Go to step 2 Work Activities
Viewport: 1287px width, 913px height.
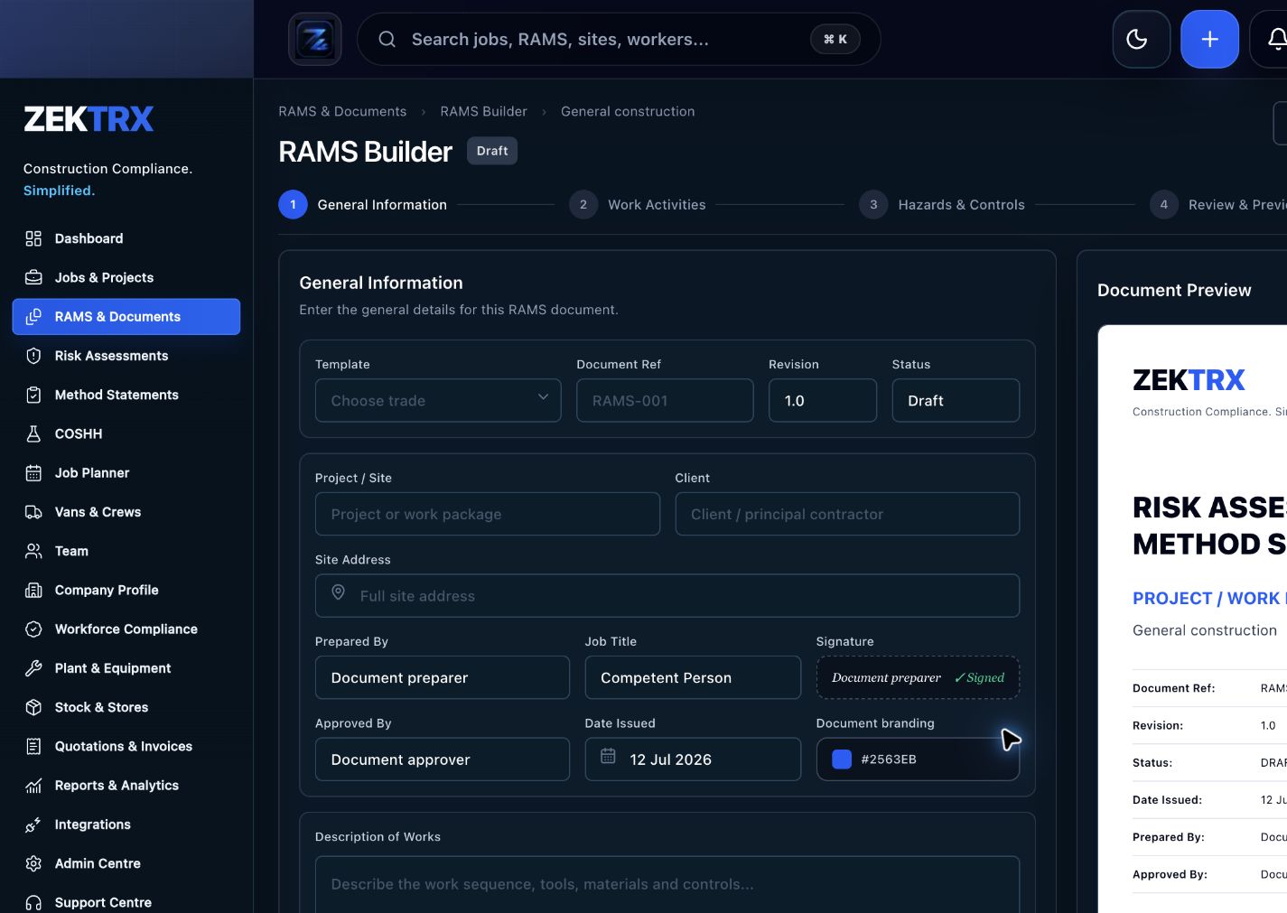point(638,205)
